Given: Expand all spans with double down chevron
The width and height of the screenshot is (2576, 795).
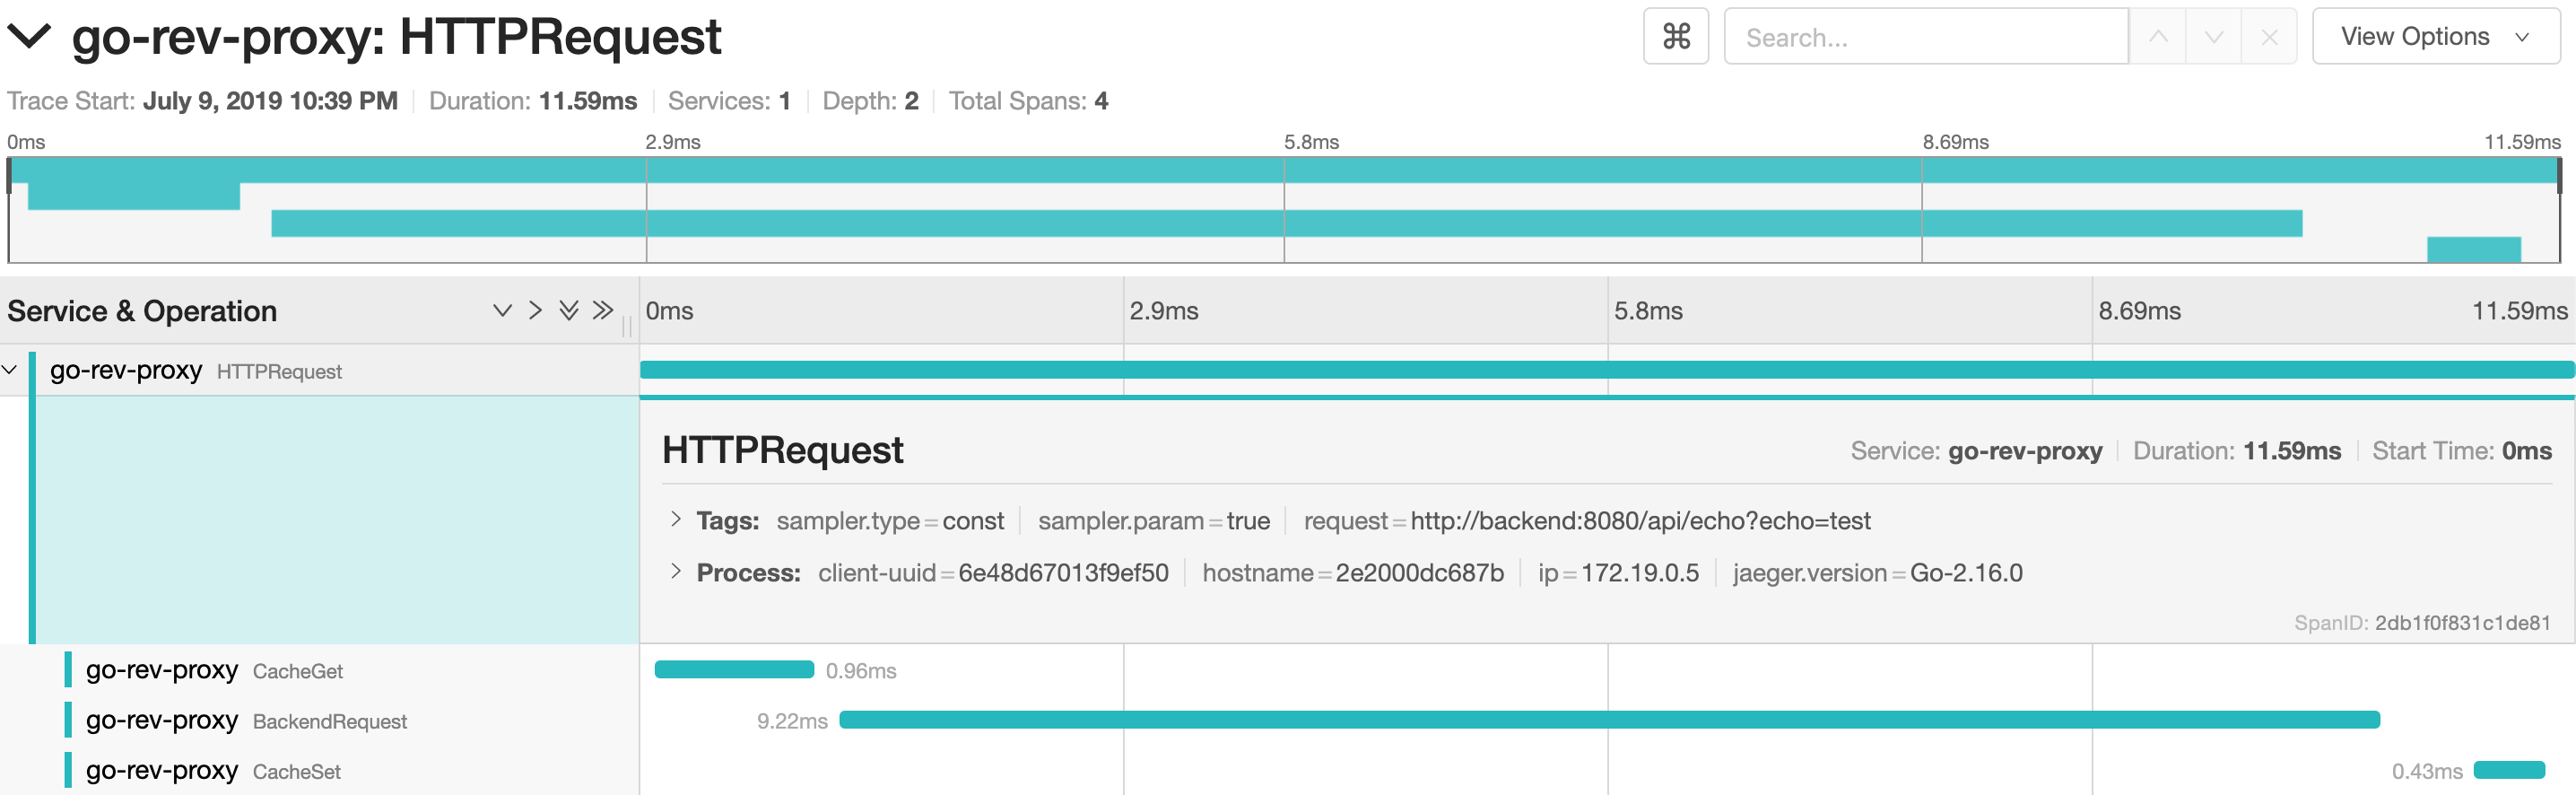Looking at the screenshot, I should (569, 311).
